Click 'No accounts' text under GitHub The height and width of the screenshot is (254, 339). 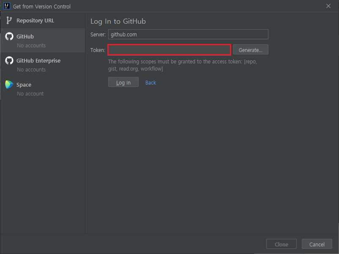click(x=31, y=46)
